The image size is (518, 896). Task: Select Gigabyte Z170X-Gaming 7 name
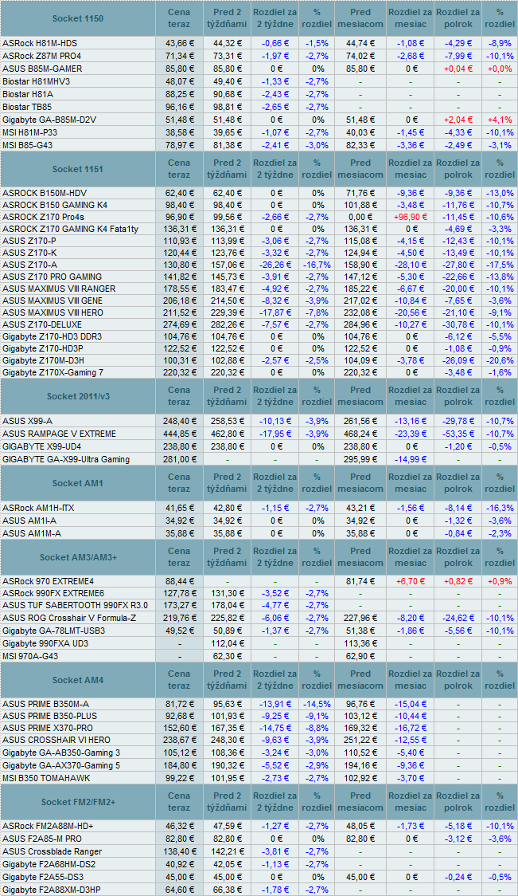53,372
